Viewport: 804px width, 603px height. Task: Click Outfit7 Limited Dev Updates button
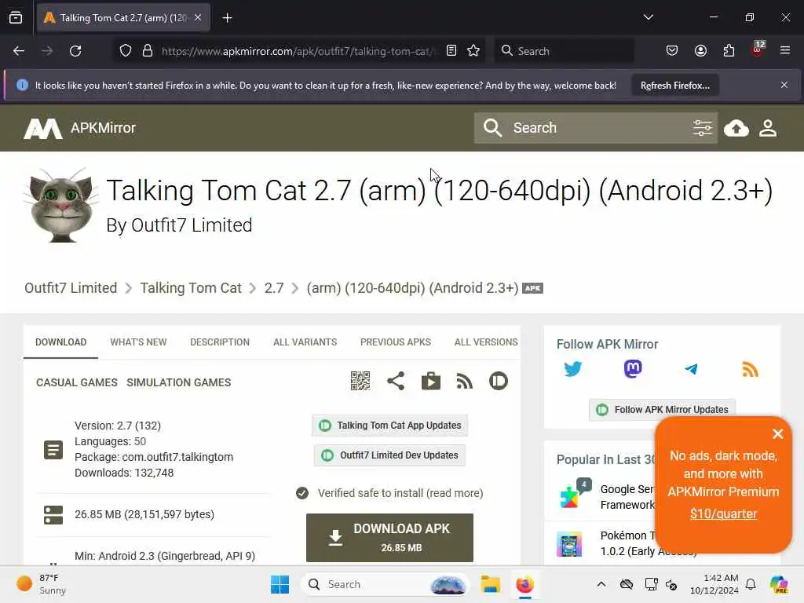(x=389, y=455)
